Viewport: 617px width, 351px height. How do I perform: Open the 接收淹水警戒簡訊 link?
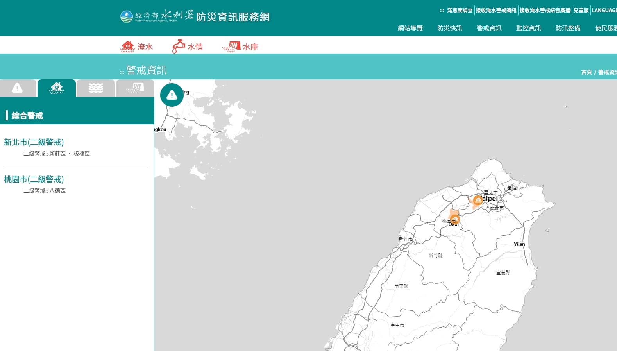(496, 11)
